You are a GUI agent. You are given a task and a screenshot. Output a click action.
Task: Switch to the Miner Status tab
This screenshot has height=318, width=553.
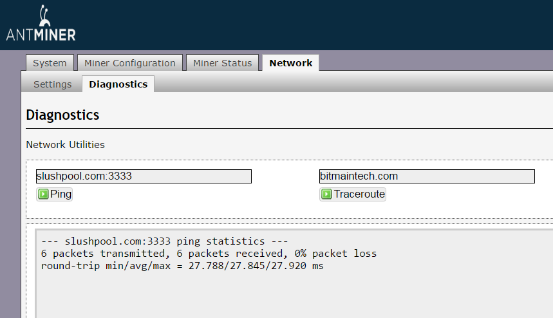click(x=222, y=62)
